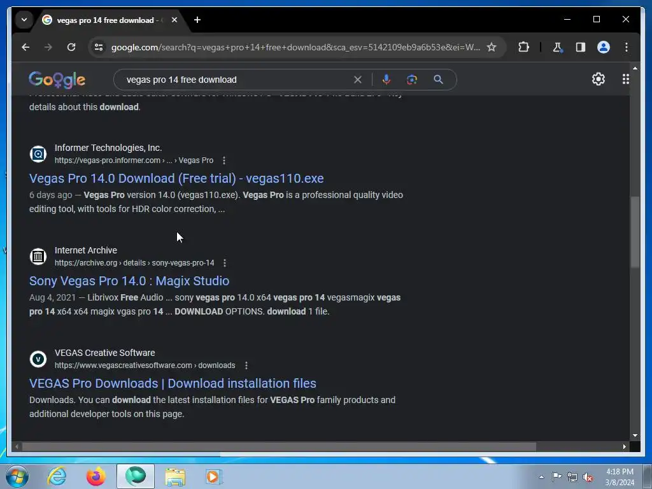Launch Internet Explorer from taskbar
The image size is (652, 489).
point(57,476)
